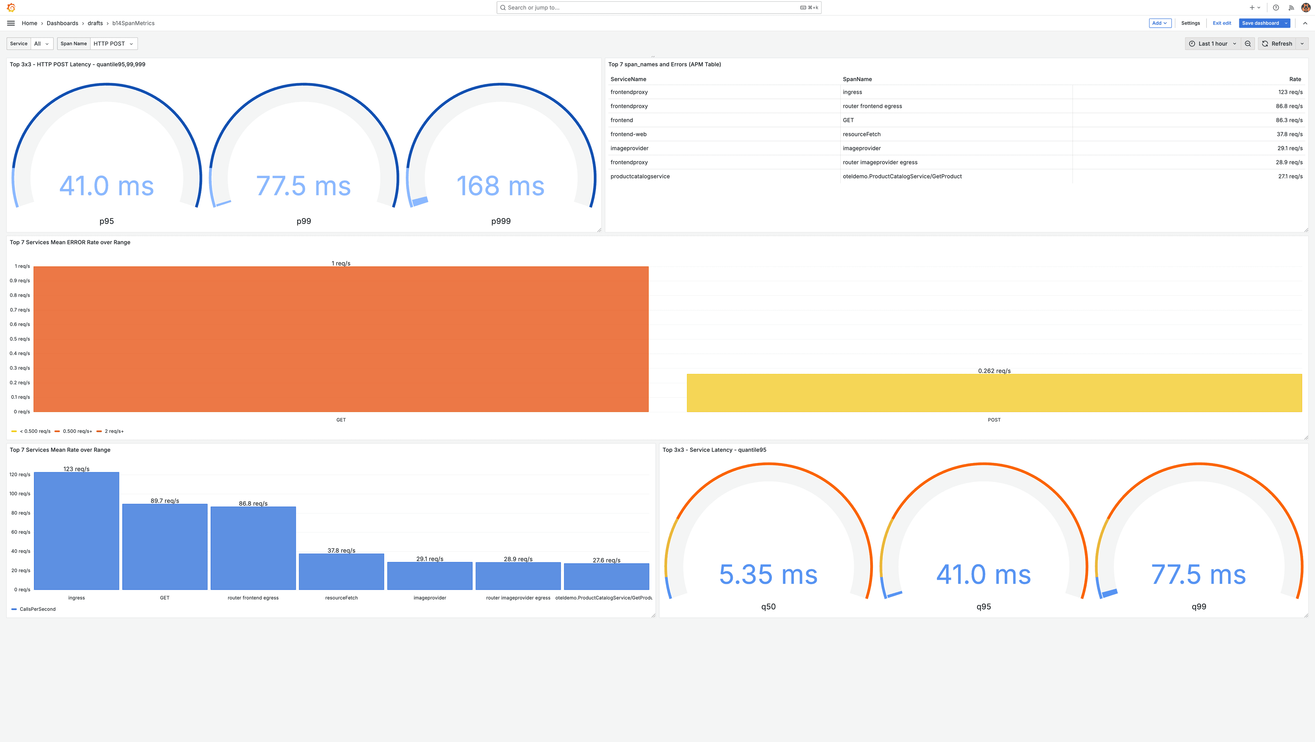Screen dimensions: 1315x742
Task: Toggle the 2 req/s+ legend item
Action: (110, 431)
